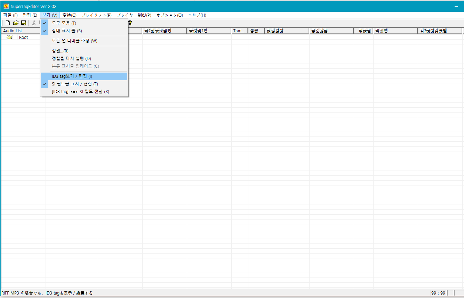
Task: Click the yellow help question mark icon
Action: coord(130,23)
